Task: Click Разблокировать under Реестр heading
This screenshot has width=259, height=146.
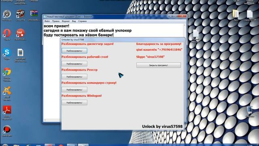Action: [x=74, y=77]
